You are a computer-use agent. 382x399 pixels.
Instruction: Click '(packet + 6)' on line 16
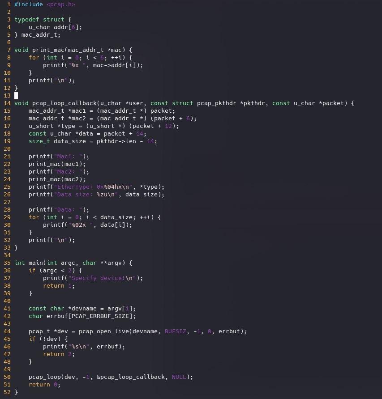point(172,119)
